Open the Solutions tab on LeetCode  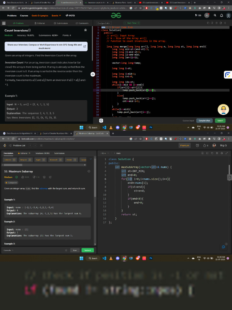point(42,153)
